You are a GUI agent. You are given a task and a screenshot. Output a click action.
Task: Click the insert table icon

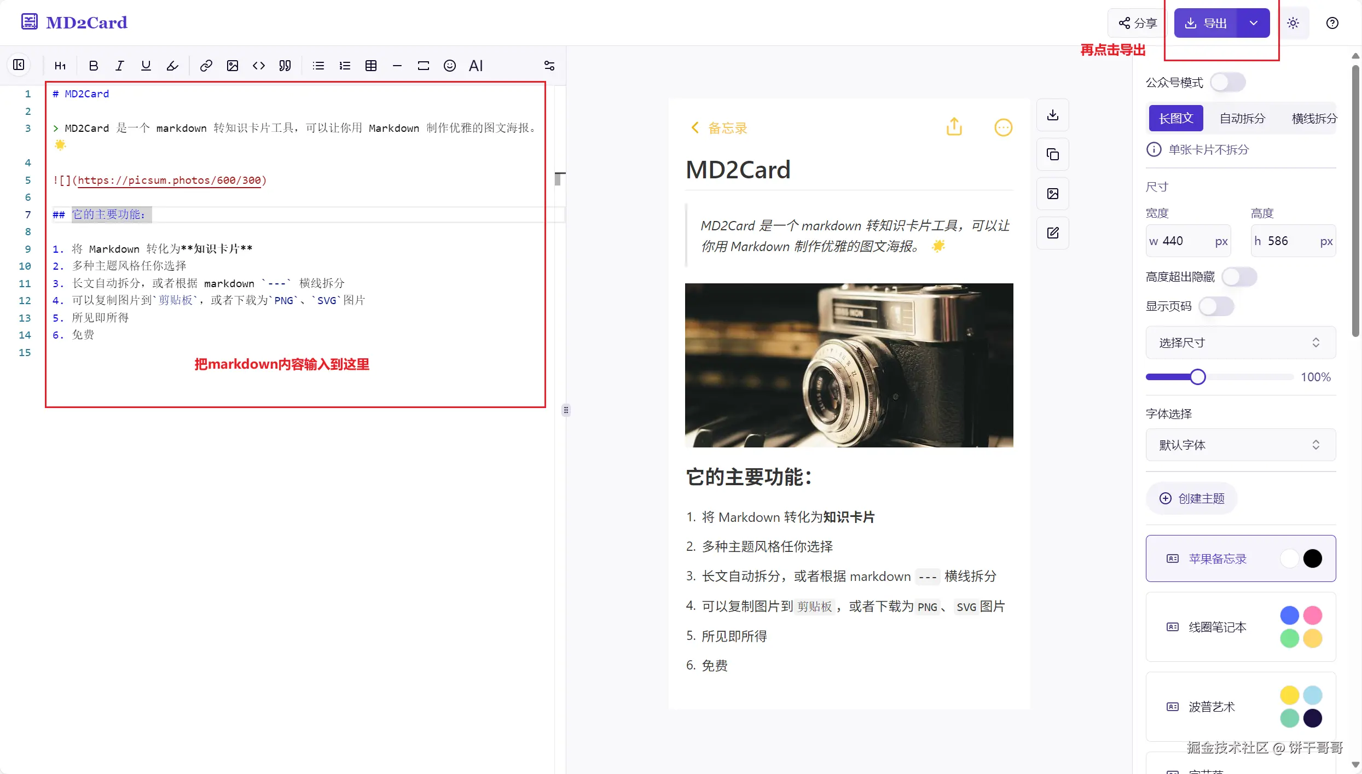coord(371,66)
